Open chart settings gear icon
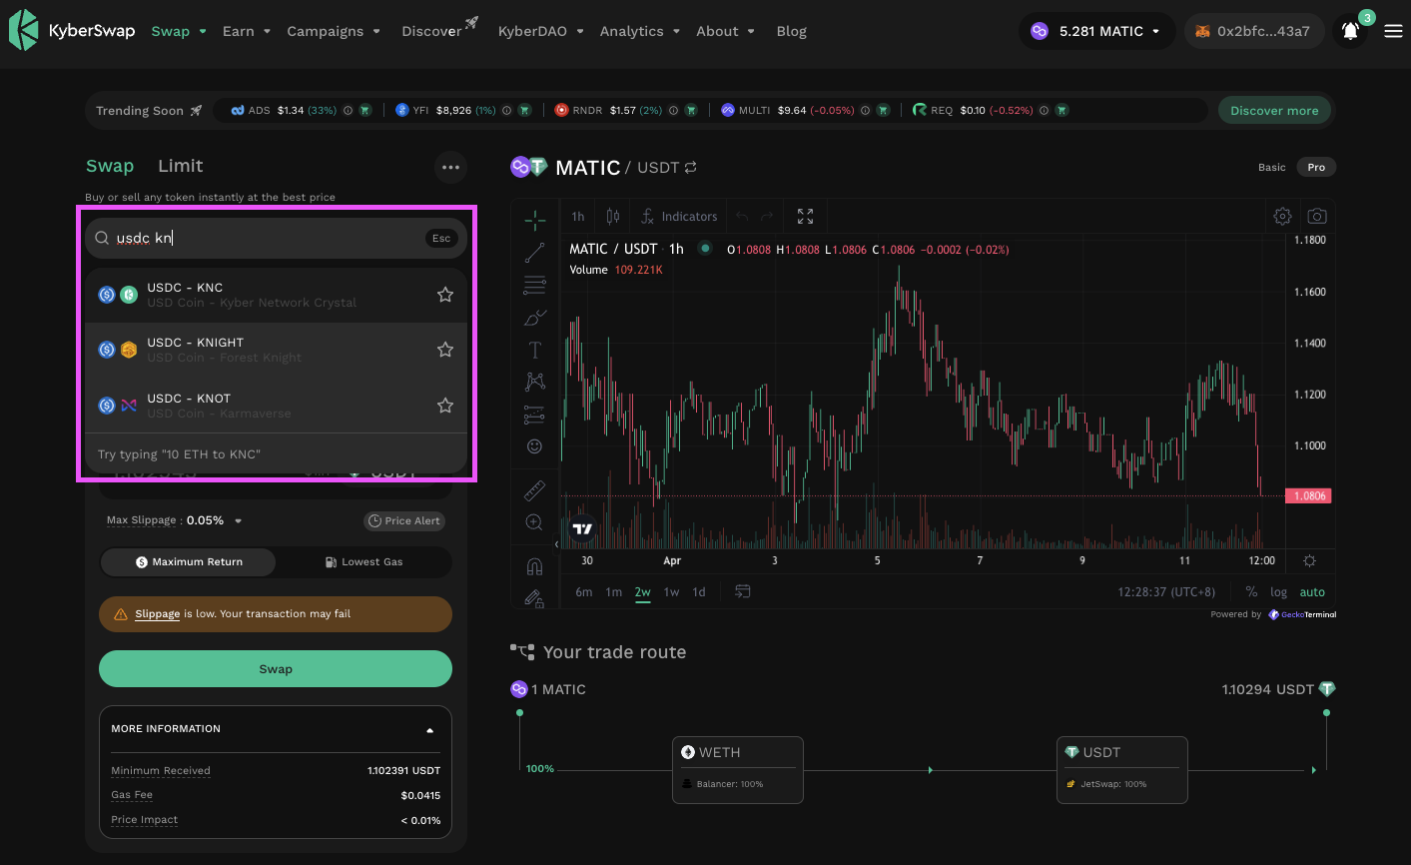The width and height of the screenshot is (1411, 865). 1282,216
